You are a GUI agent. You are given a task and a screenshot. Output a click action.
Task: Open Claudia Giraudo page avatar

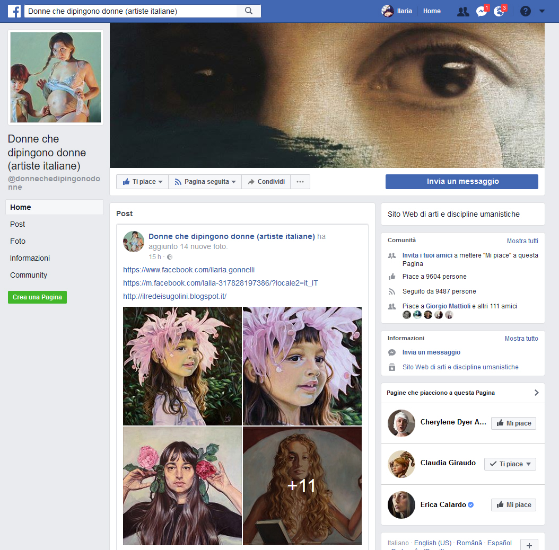click(401, 464)
